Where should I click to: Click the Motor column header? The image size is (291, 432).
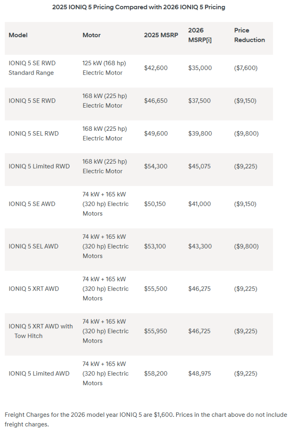pos(92,35)
